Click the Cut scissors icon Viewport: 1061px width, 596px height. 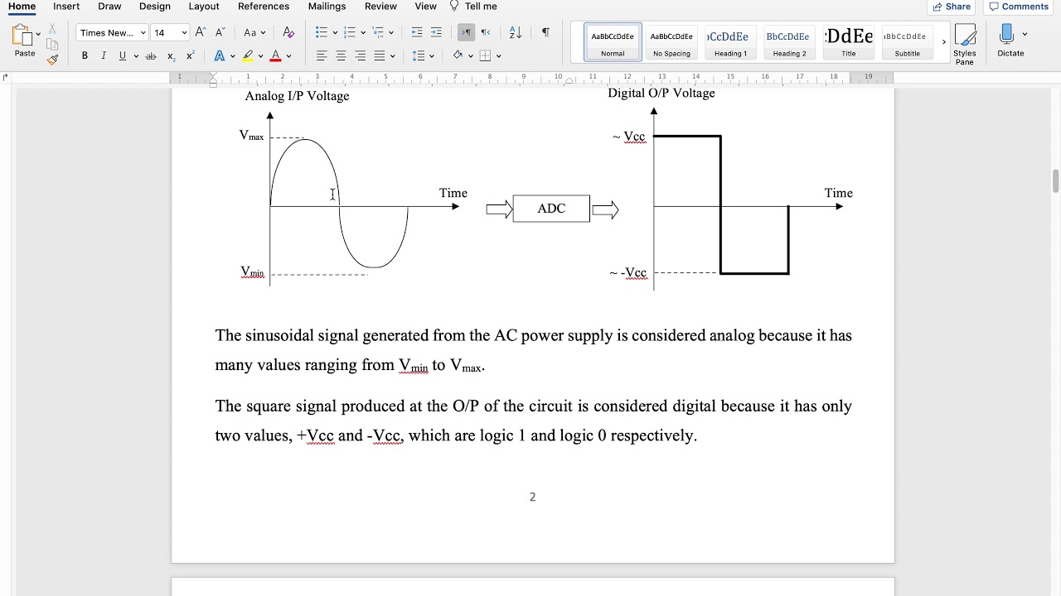(52, 29)
